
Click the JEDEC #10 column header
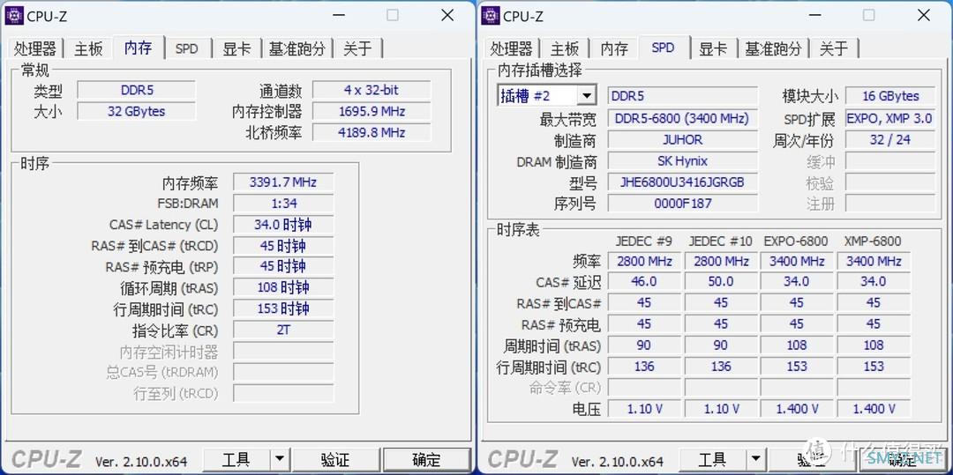click(720, 241)
